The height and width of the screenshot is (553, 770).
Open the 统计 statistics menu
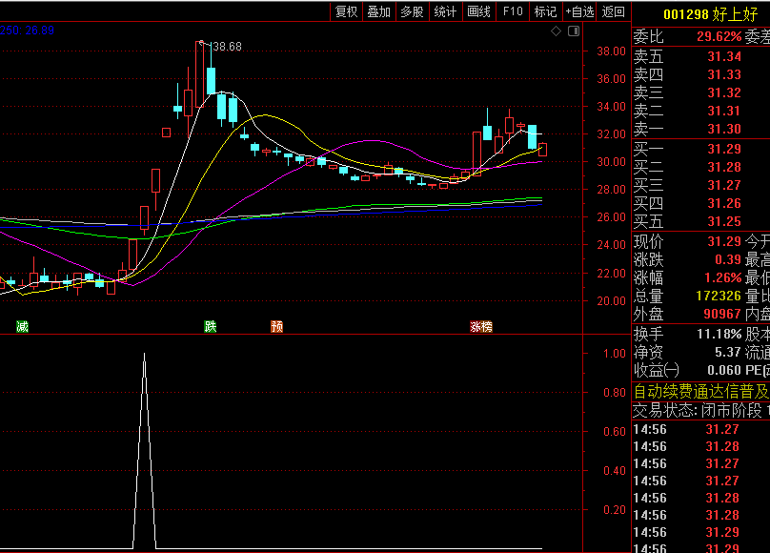(x=445, y=11)
